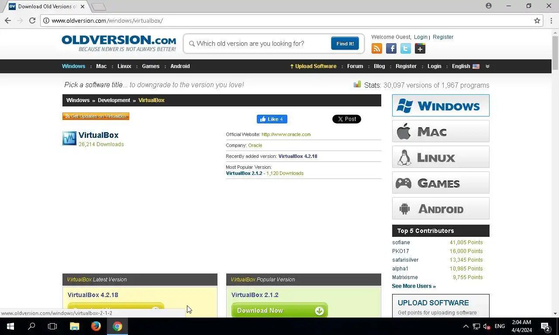Open the English language selector

pyautogui.click(x=466, y=66)
